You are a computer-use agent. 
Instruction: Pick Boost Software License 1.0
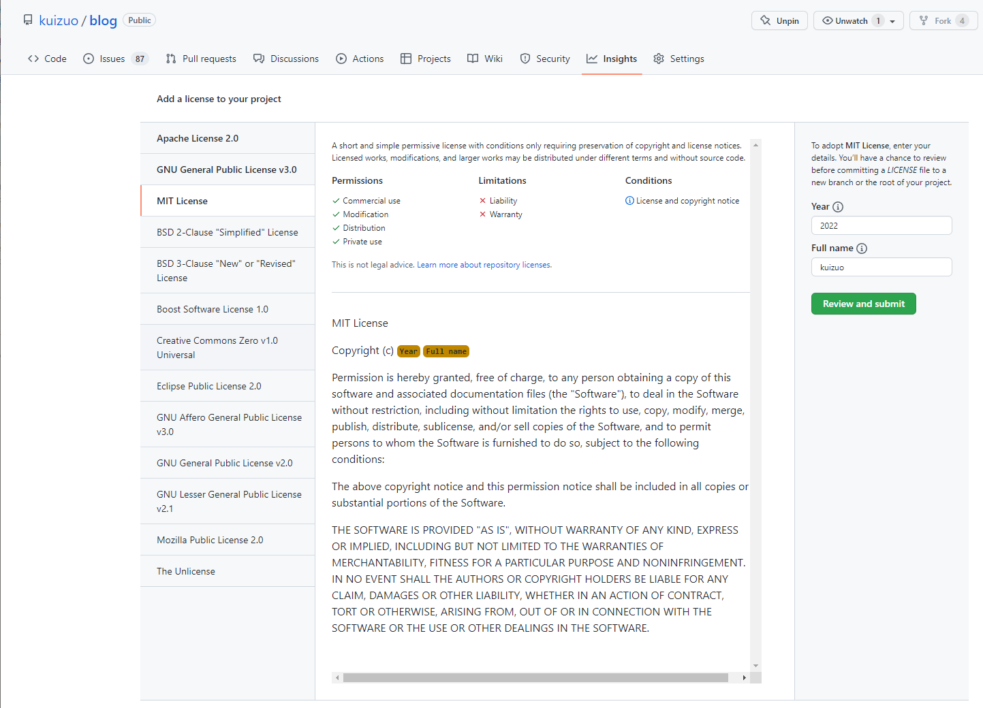point(228,309)
